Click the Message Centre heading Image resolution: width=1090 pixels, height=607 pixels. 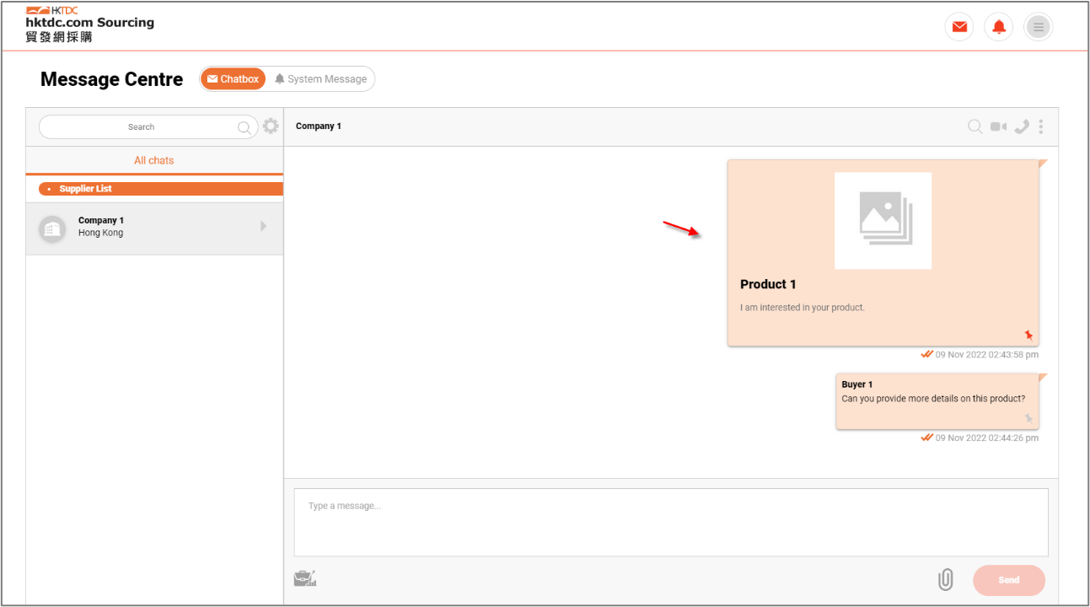click(111, 79)
